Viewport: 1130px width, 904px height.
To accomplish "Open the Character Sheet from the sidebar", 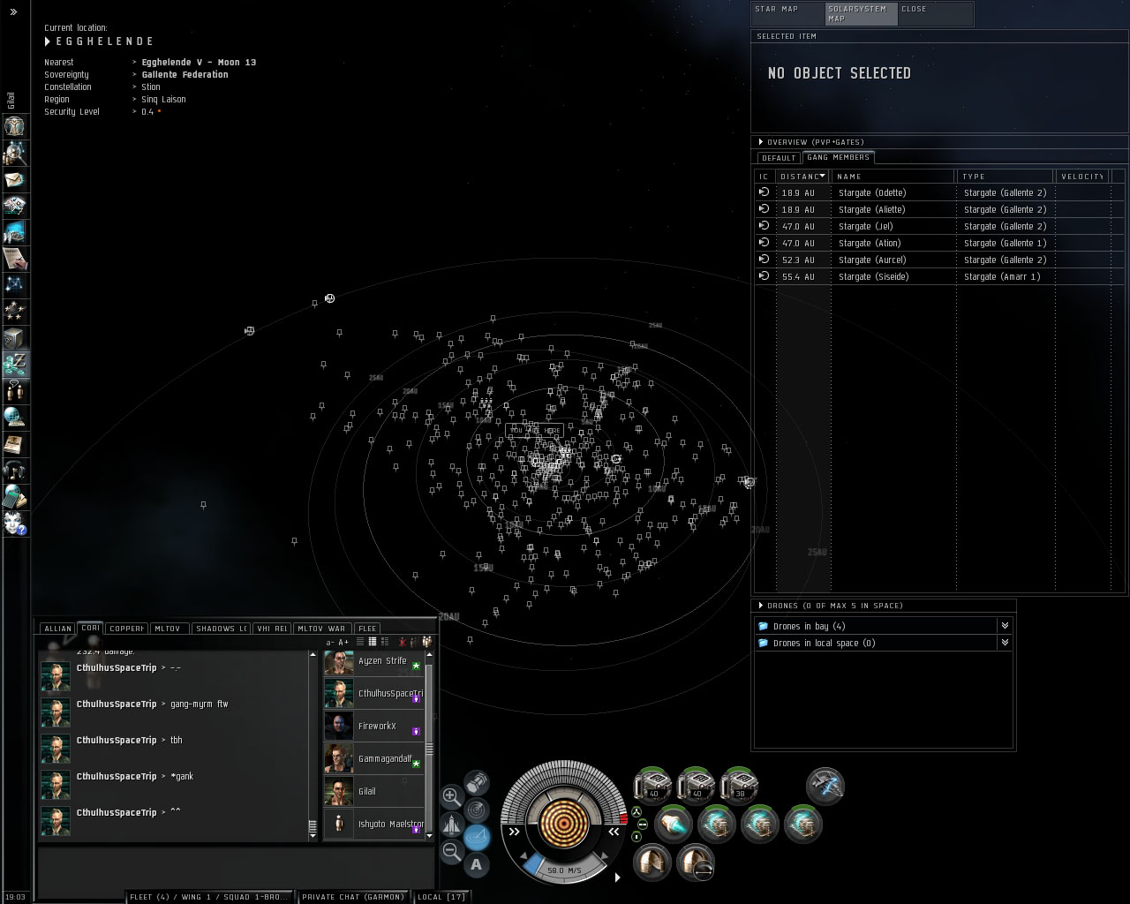I will (15, 126).
